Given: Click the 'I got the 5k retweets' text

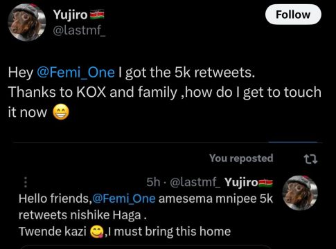Looking at the screenshot, I should tap(187, 73).
